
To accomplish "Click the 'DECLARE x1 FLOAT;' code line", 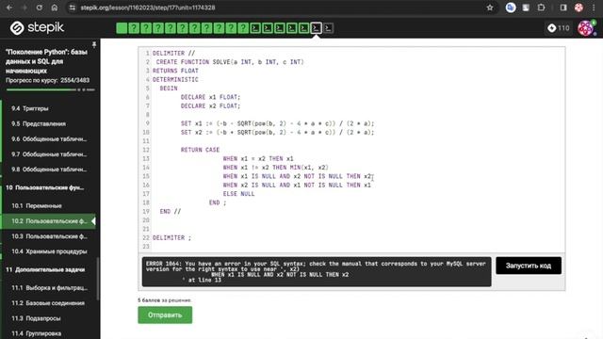I will point(210,97).
